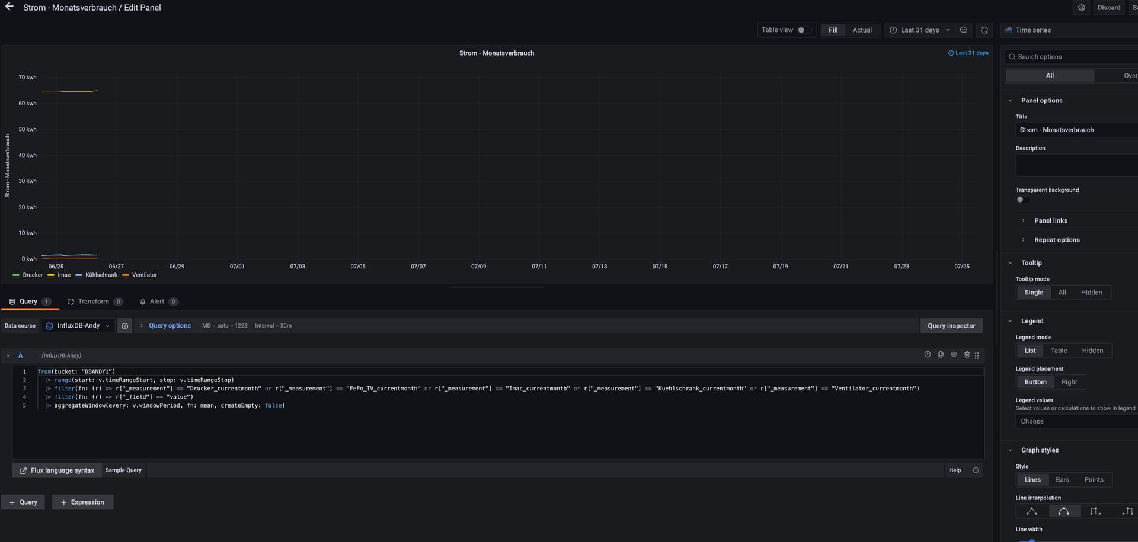
Task: Select step-after line interpolation
Action: pos(1126,511)
